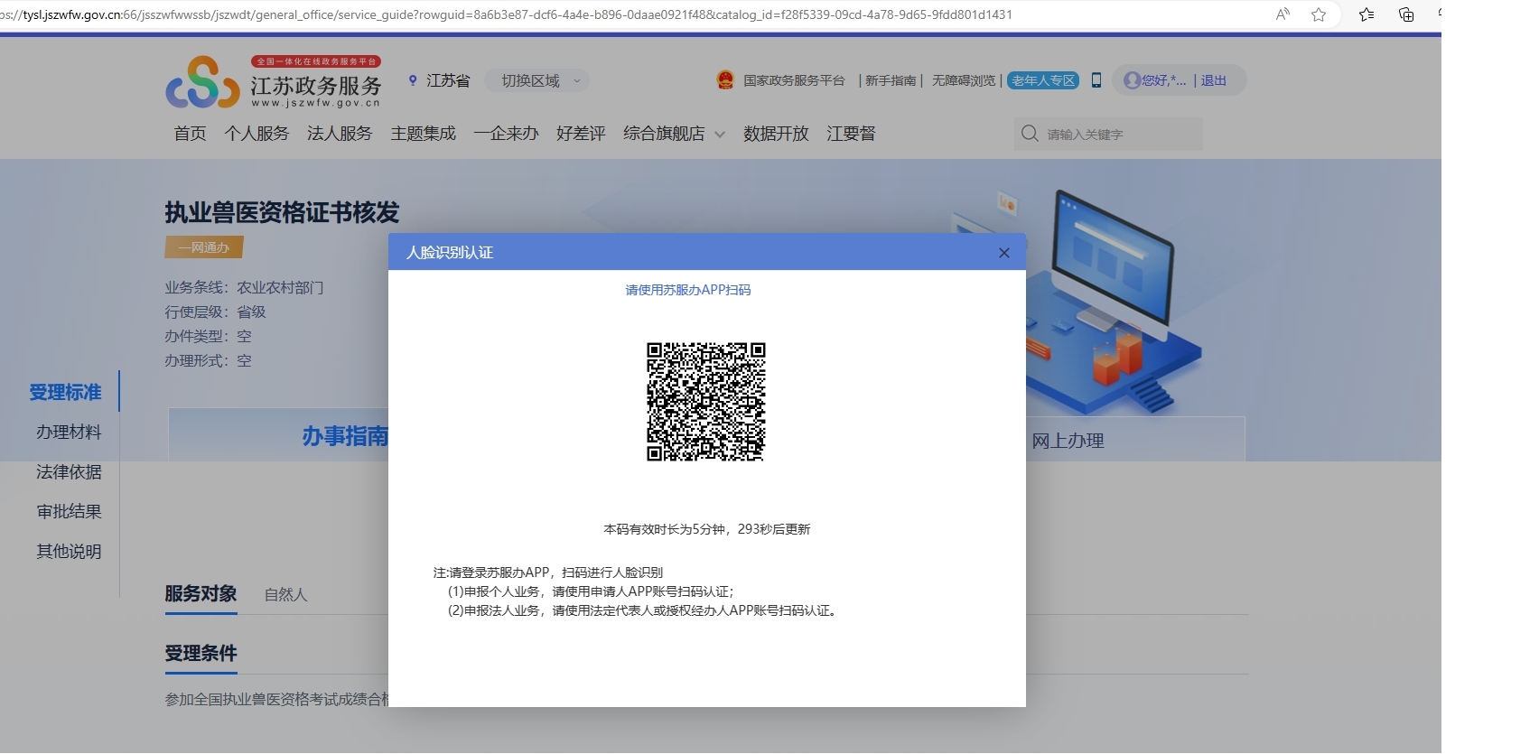Open the 国家政务服务平台 link
The image size is (1539, 754).
pos(794,80)
